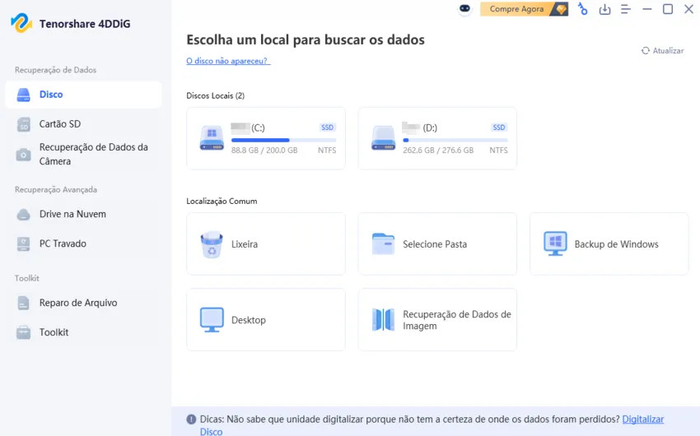This screenshot has height=436, width=700.
Task: Click the SD card icon in sidebar
Action: 23,124
